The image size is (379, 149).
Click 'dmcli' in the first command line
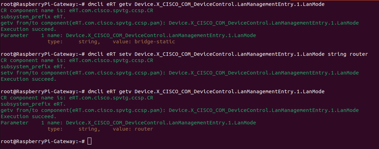pyautogui.click(x=95, y=4)
